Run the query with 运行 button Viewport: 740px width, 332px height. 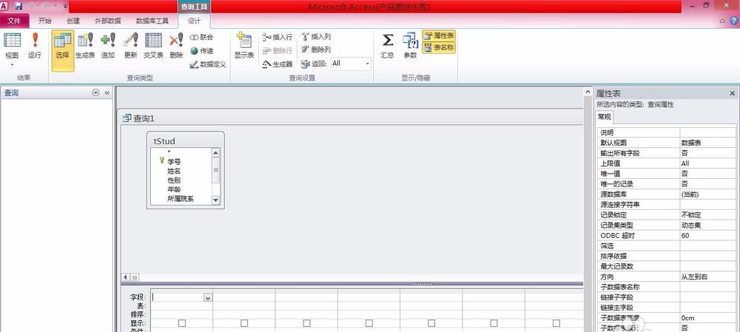tap(35, 46)
